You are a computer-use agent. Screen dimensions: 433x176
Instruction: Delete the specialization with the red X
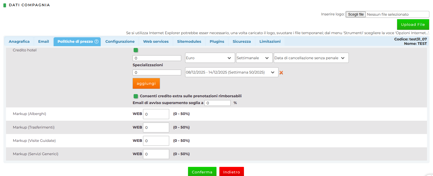coord(281,73)
